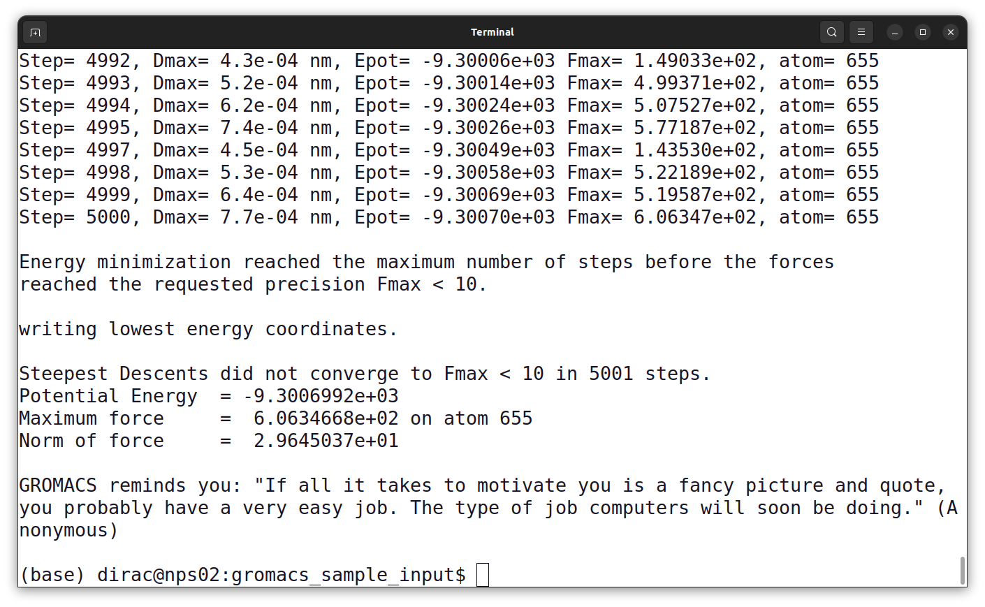Place cursor at the command prompt
Viewport: 985px width, 607px height.
482,575
